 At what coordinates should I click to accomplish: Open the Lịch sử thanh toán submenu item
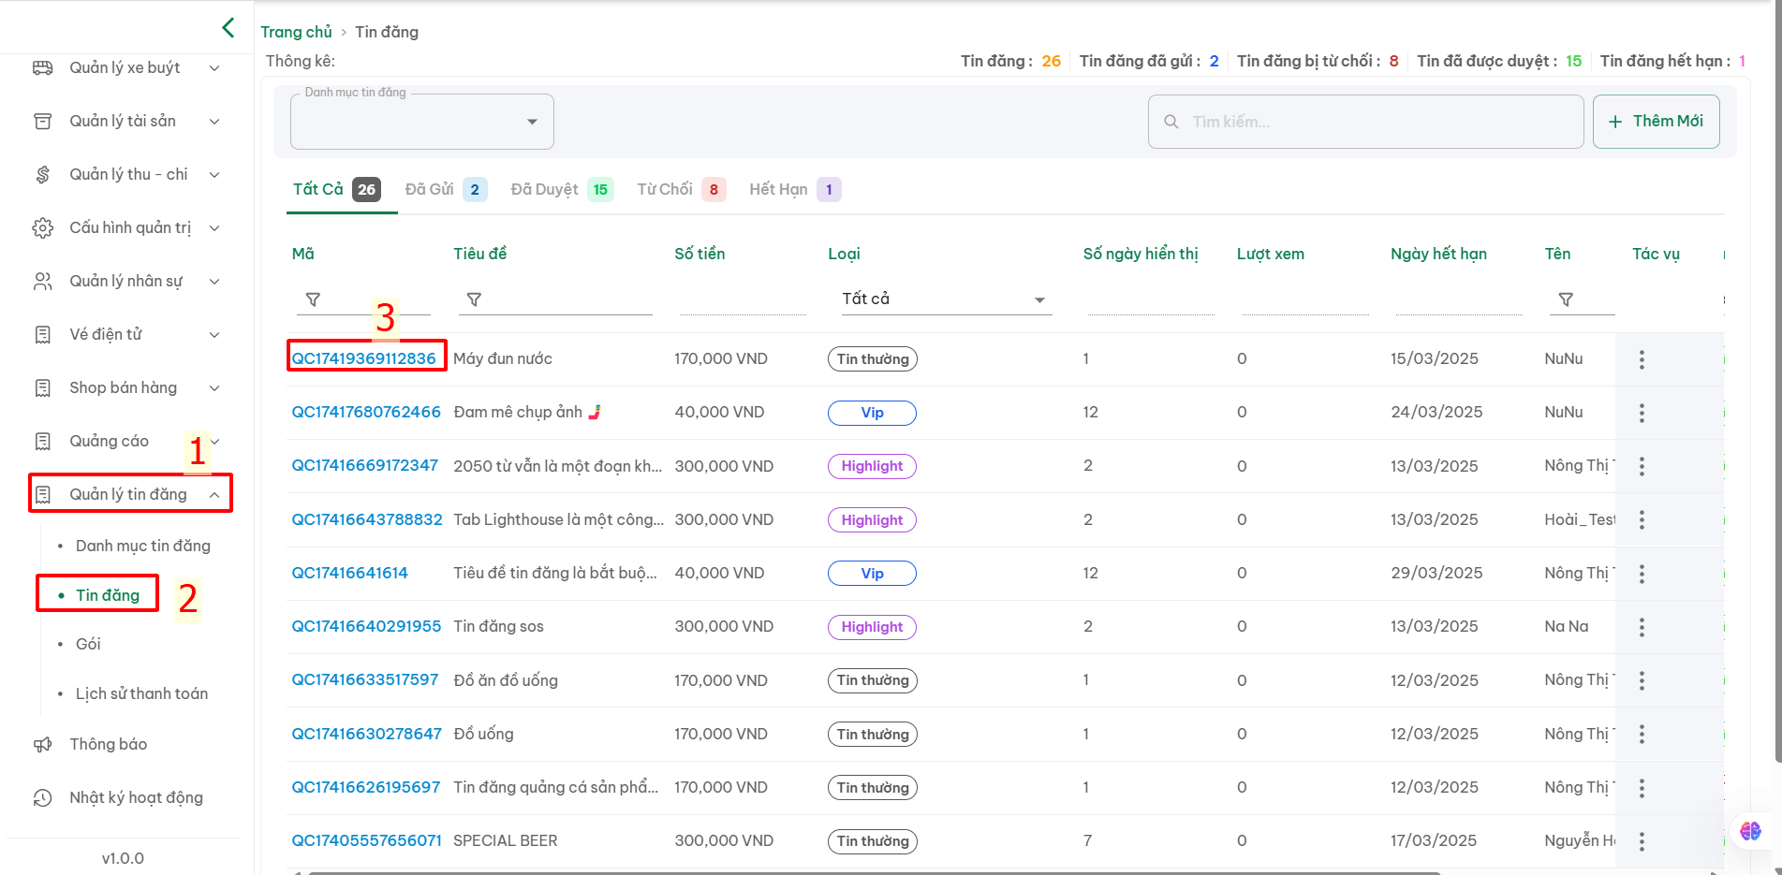[x=141, y=693]
